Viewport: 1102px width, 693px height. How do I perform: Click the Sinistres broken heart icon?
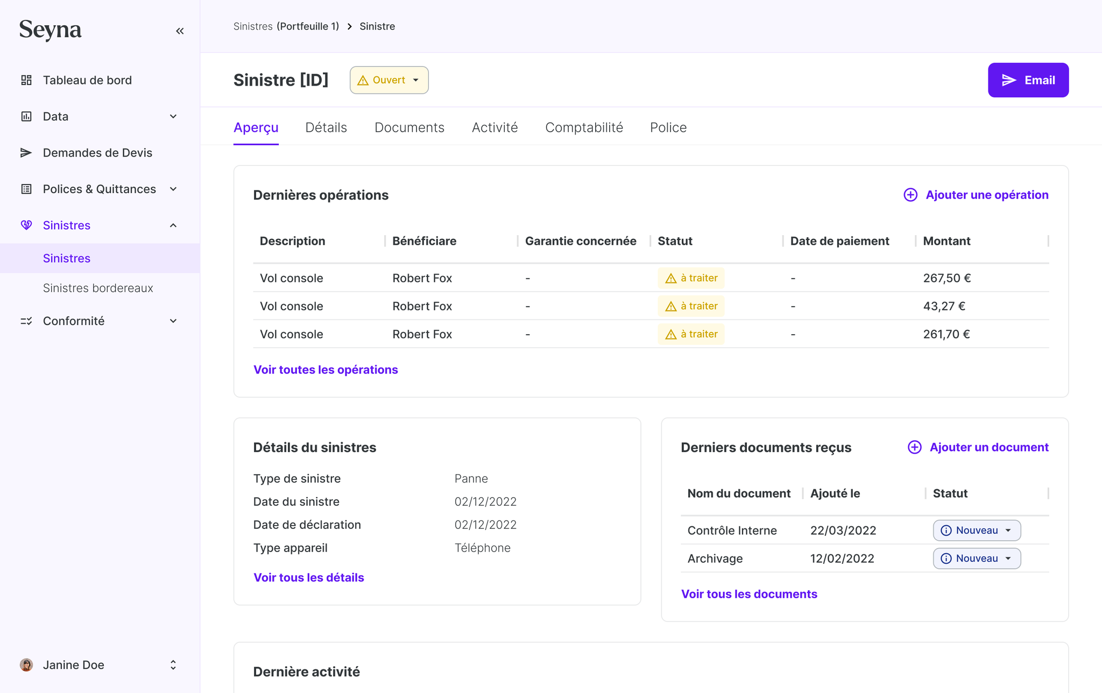click(x=26, y=225)
